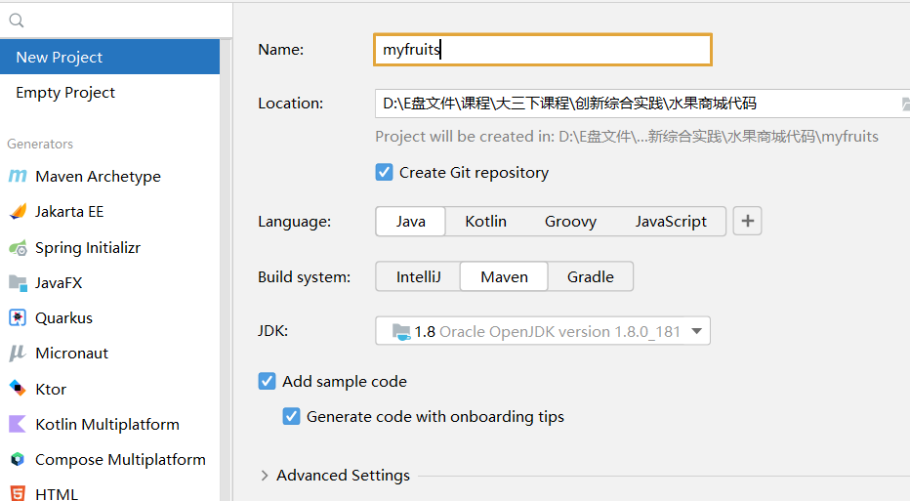The image size is (910, 501).
Task: Click the Maven Archetype generator icon
Action: [x=18, y=176]
